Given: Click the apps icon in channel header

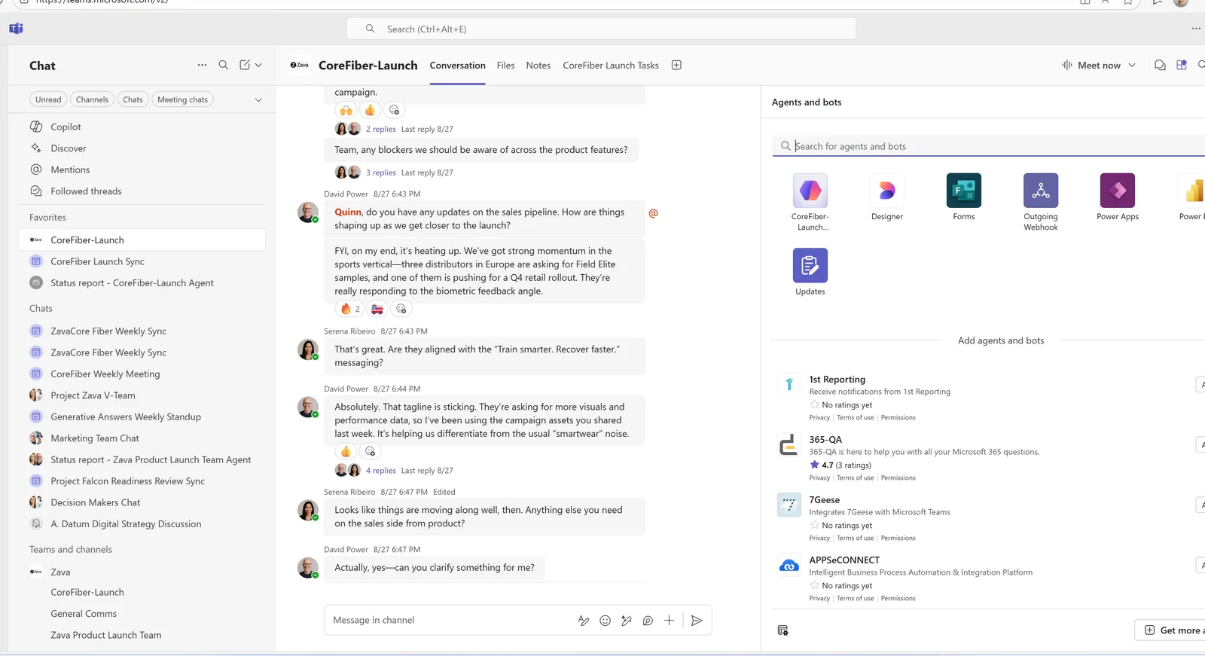Looking at the screenshot, I should tap(1182, 66).
